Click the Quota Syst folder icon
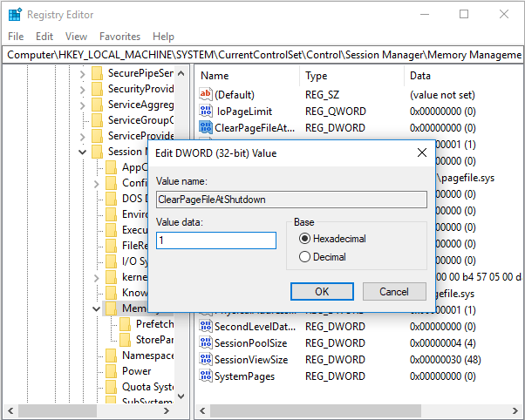 tap(111, 387)
